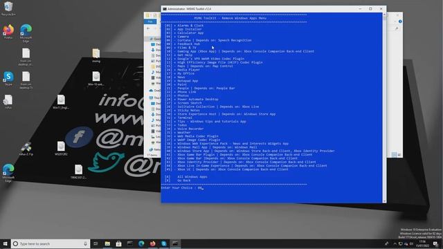This screenshot has height=249, width=443.
Task: Select Network in File Explorer navigation pane
Action: point(154,149)
